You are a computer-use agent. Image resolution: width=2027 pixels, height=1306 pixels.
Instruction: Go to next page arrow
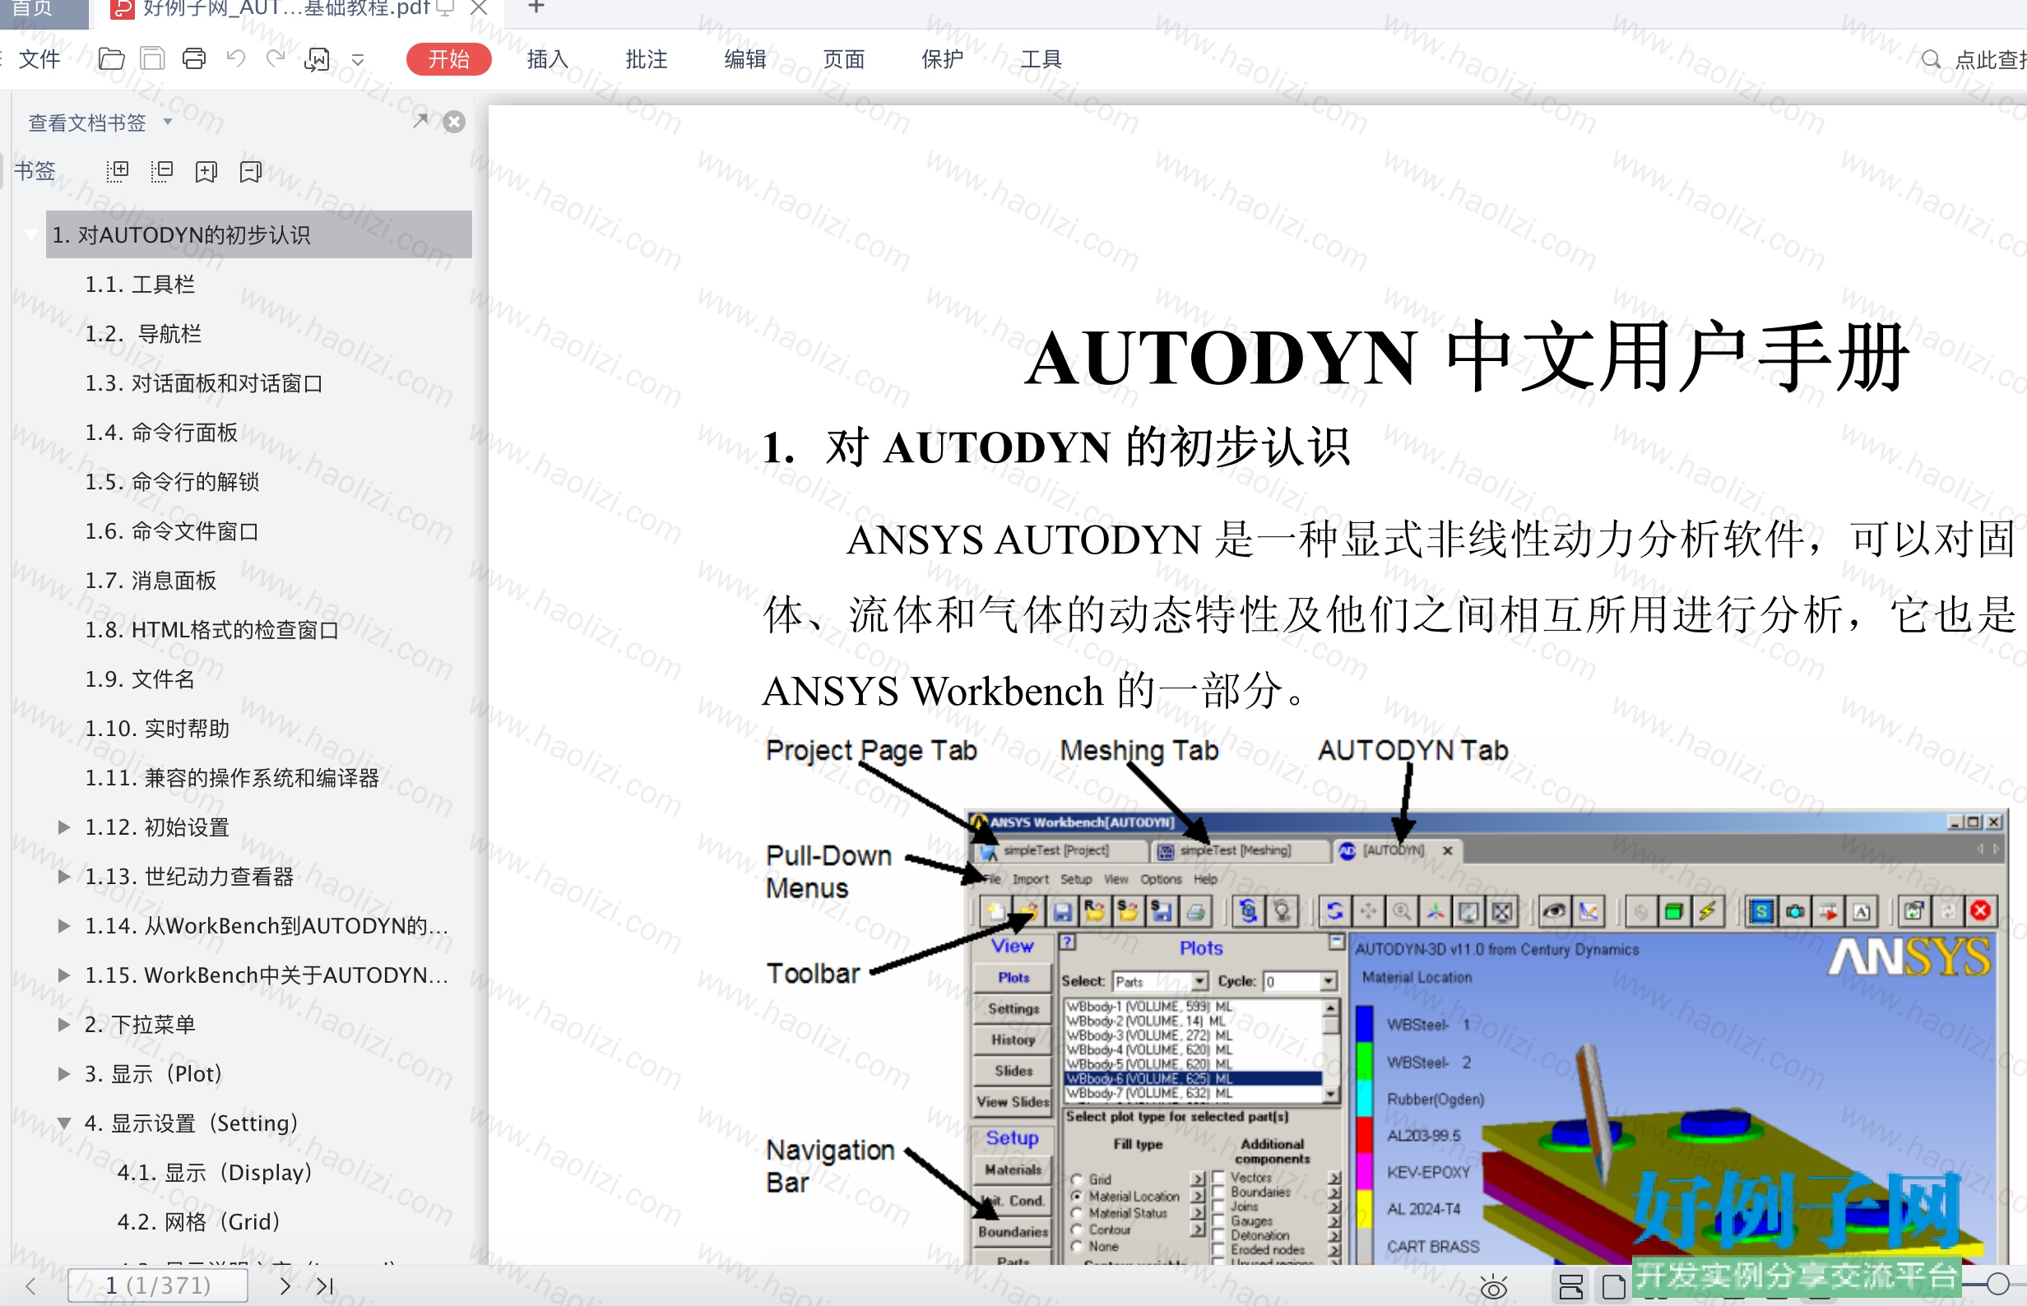coord(285,1285)
